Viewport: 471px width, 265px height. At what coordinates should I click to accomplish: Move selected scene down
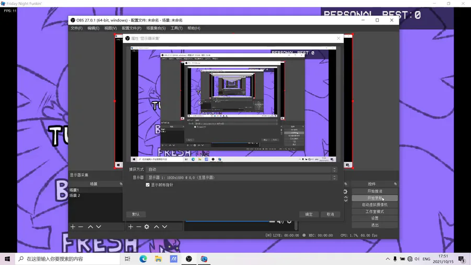(x=98, y=227)
